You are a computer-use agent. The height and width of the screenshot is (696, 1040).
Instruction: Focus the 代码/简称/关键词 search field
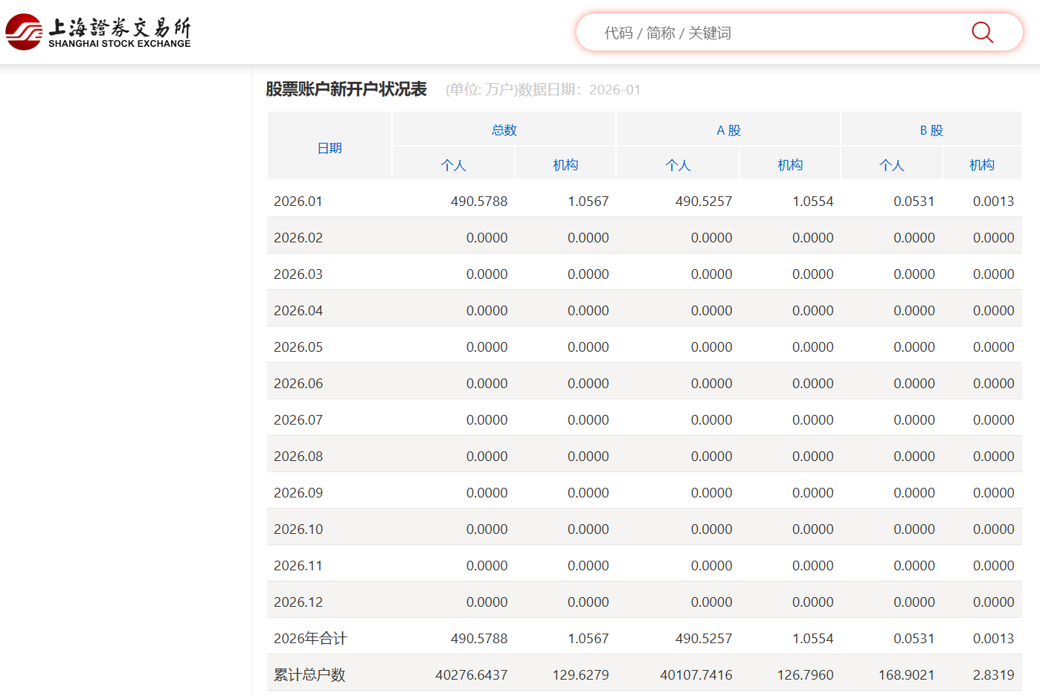click(774, 33)
